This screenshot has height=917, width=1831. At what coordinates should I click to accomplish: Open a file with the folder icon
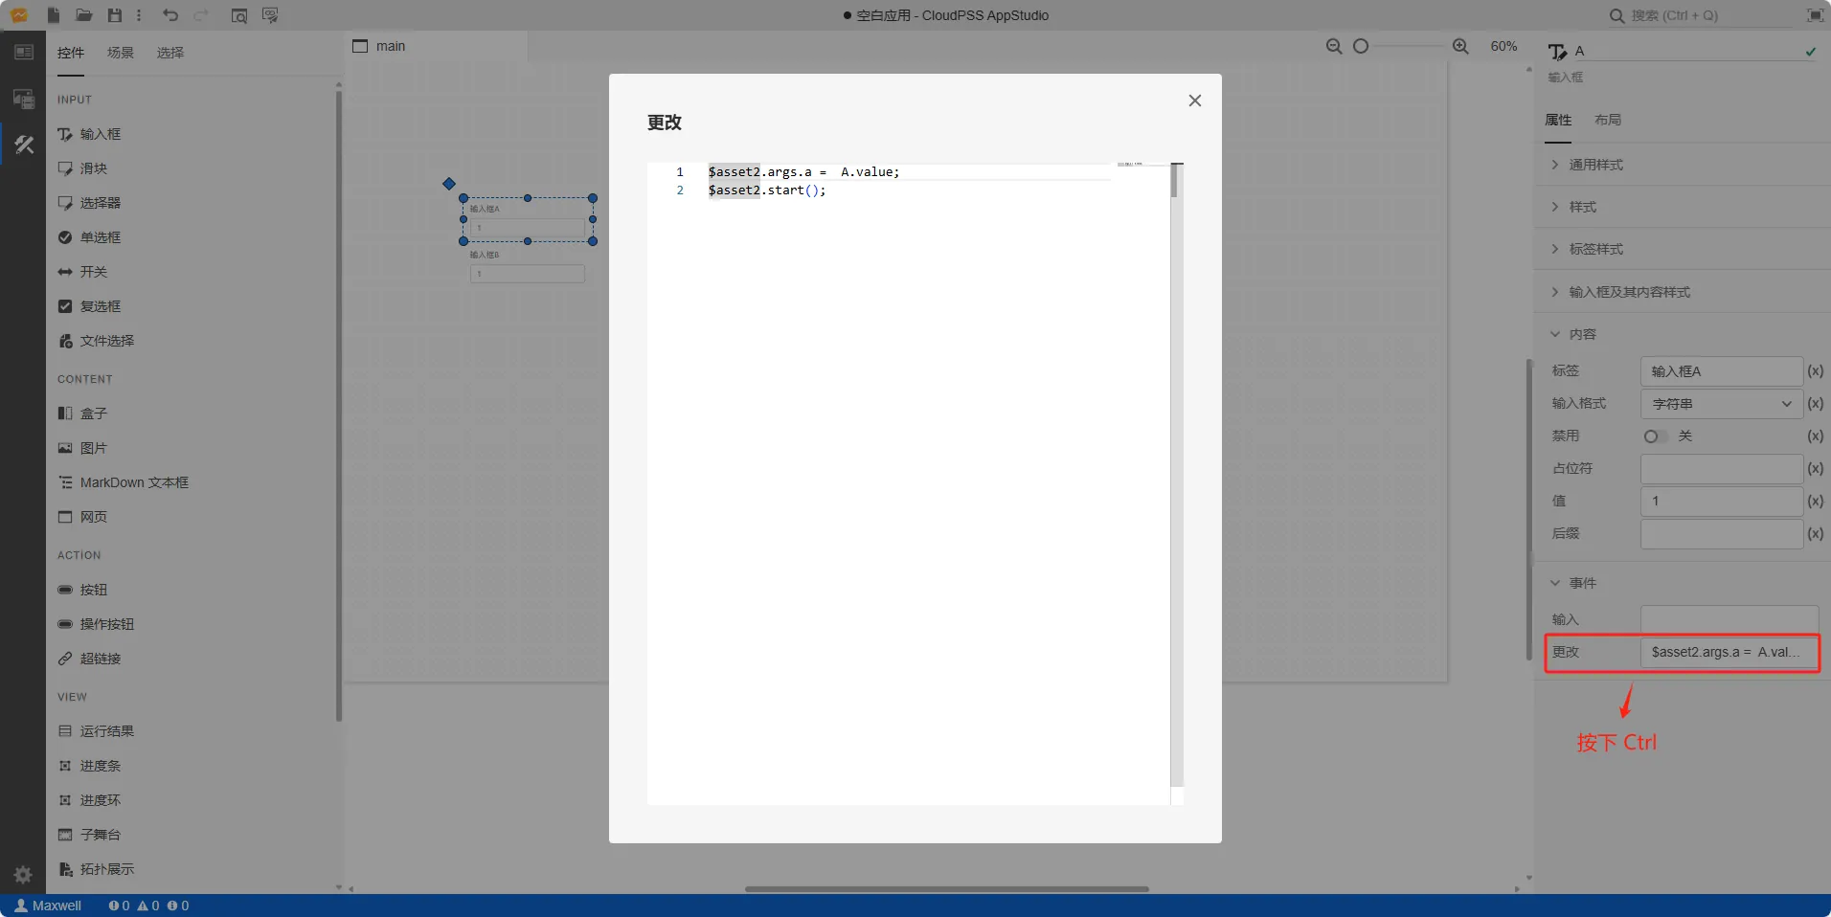point(84,15)
